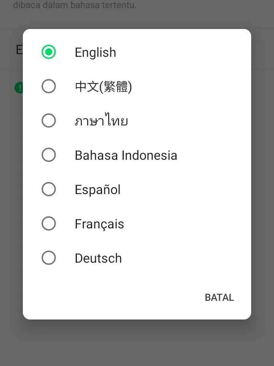Image resolution: width=274 pixels, height=366 pixels.
Task: Click the Español text label
Action: 97,189
